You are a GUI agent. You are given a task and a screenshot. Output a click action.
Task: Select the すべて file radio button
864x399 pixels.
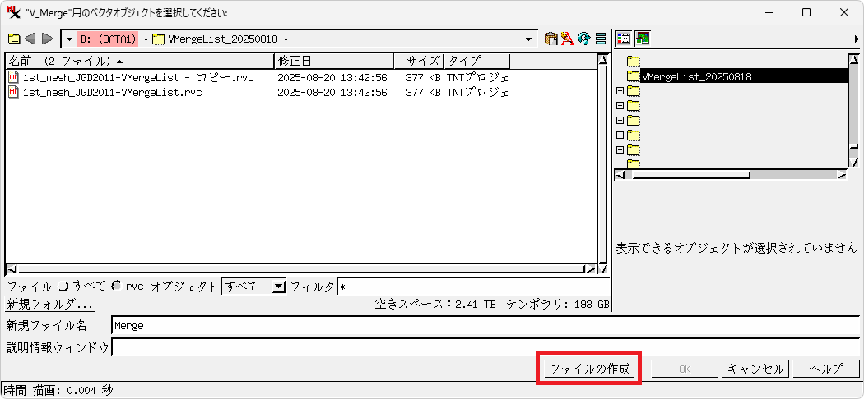coord(63,286)
